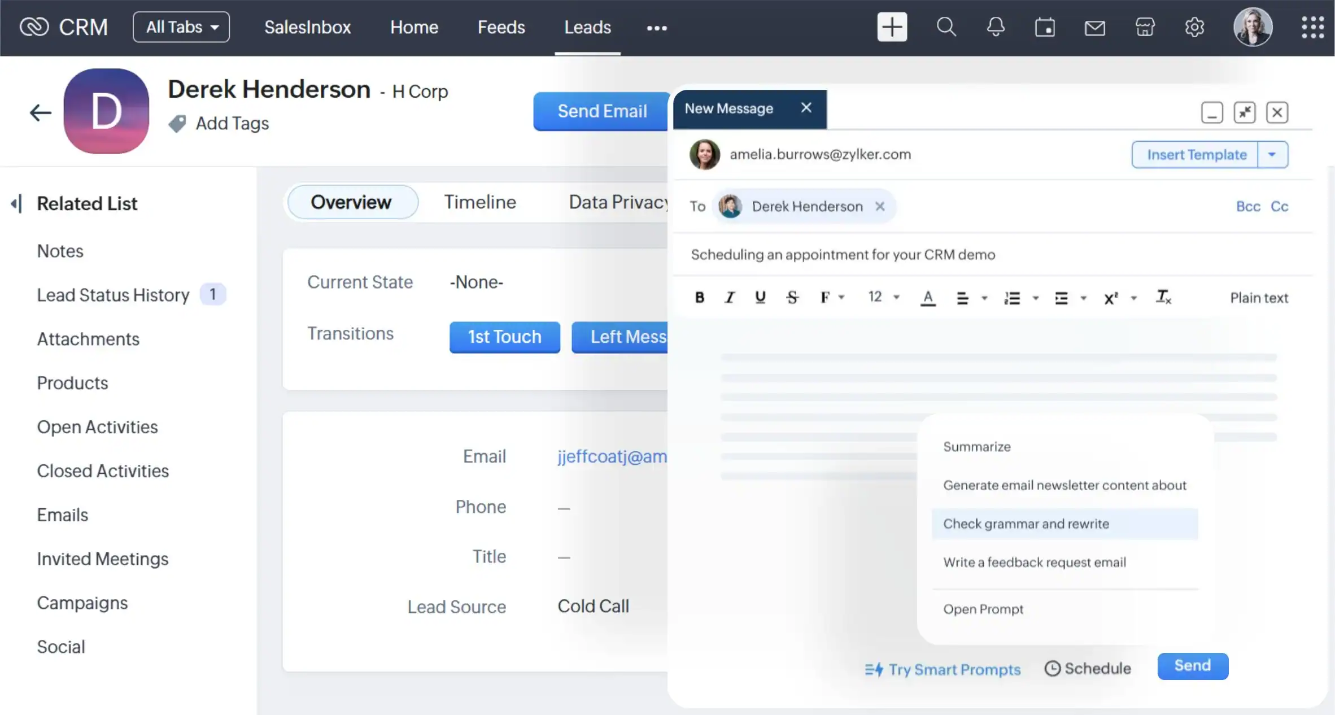The image size is (1335, 715).
Task: Click the Send button in message
Action: click(x=1192, y=665)
